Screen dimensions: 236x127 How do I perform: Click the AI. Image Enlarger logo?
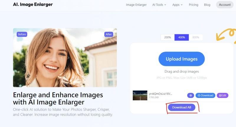33,4
